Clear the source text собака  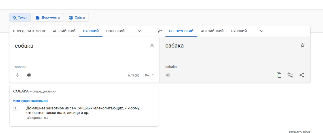[152, 45]
